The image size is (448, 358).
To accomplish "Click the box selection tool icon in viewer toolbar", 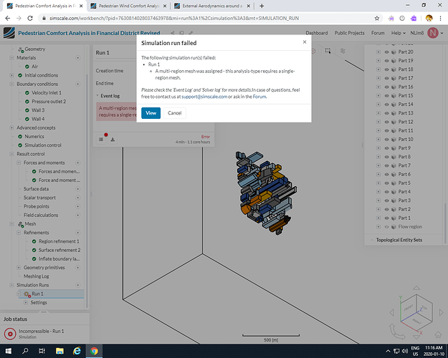I will (x=328, y=51).
